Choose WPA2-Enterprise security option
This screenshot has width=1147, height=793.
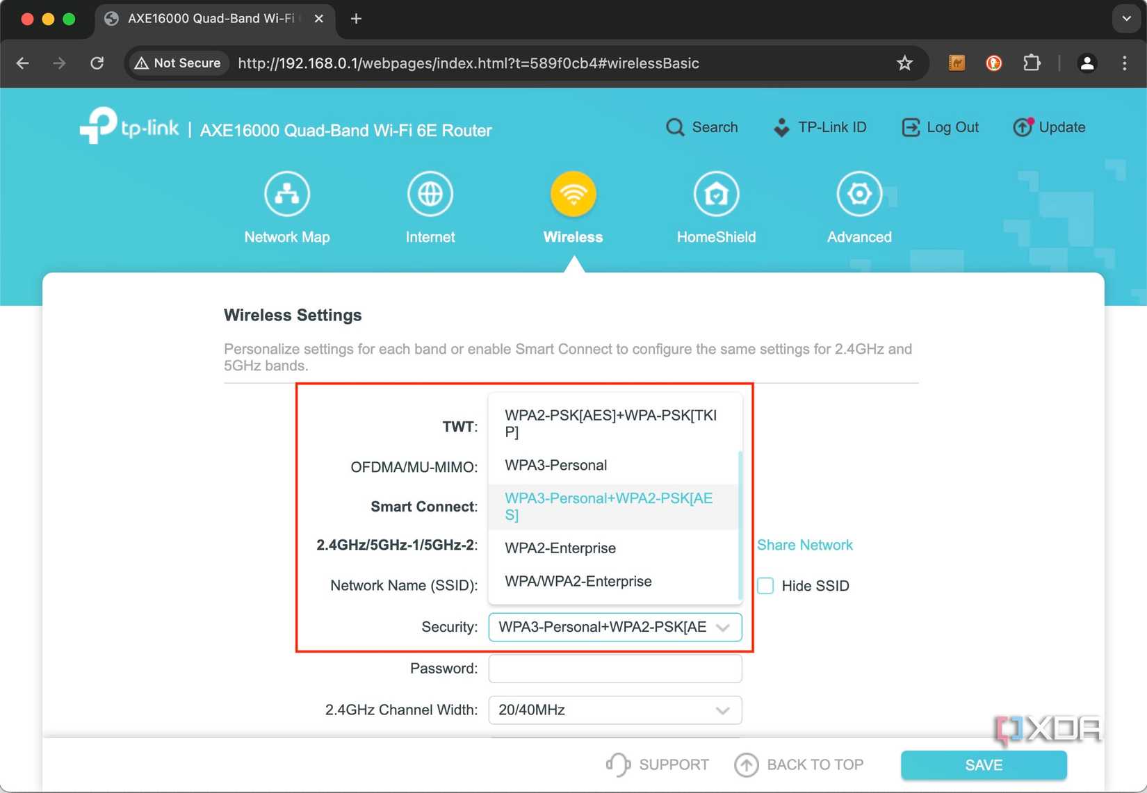coord(560,548)
